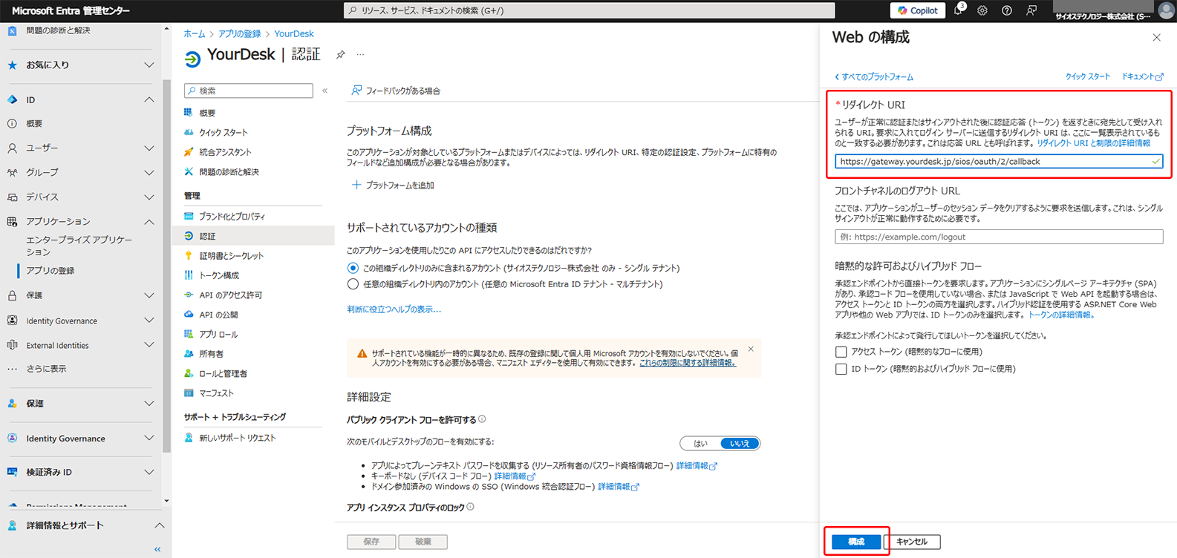
Task: Switch public client flow toggle to はい
Action: (x=701, y=443)
